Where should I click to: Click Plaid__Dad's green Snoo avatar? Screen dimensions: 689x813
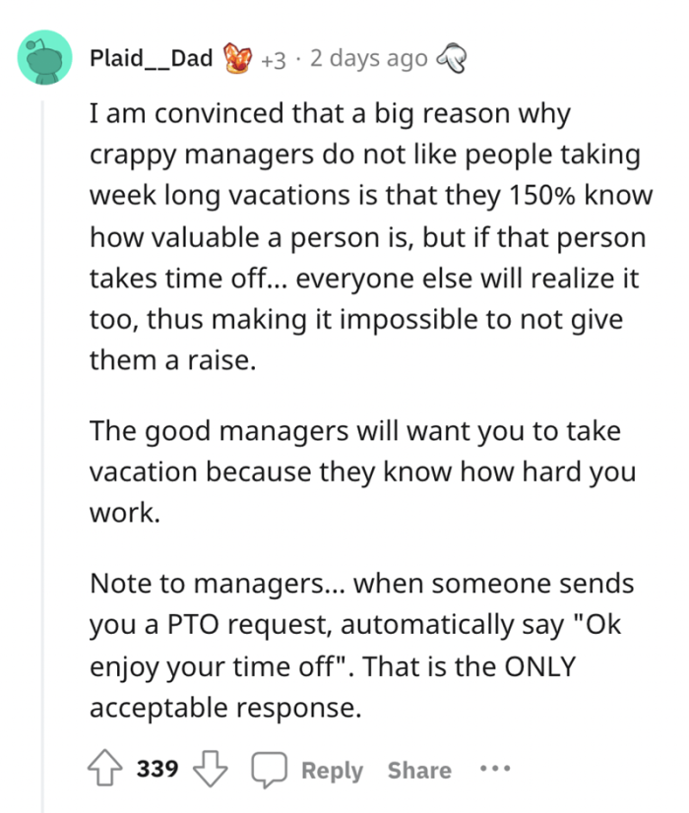pyautogui.click(x=45, y=57)
